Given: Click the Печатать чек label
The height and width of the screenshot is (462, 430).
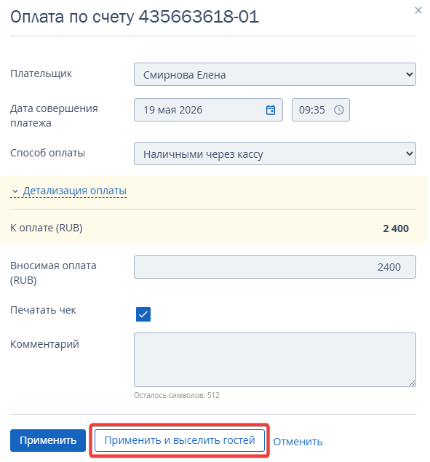Looking at the screenshot, I should click(43, 310).
